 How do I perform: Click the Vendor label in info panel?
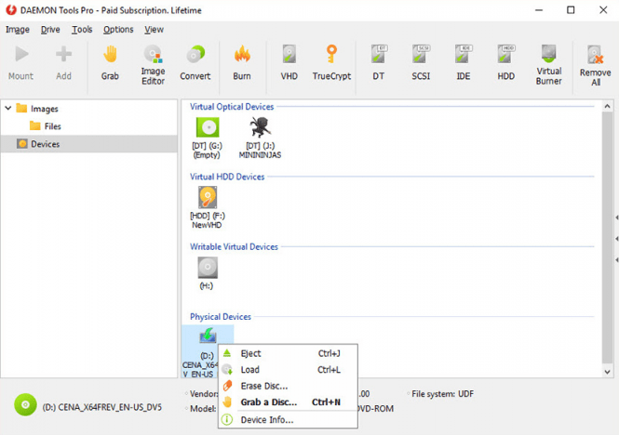(204, 393)
